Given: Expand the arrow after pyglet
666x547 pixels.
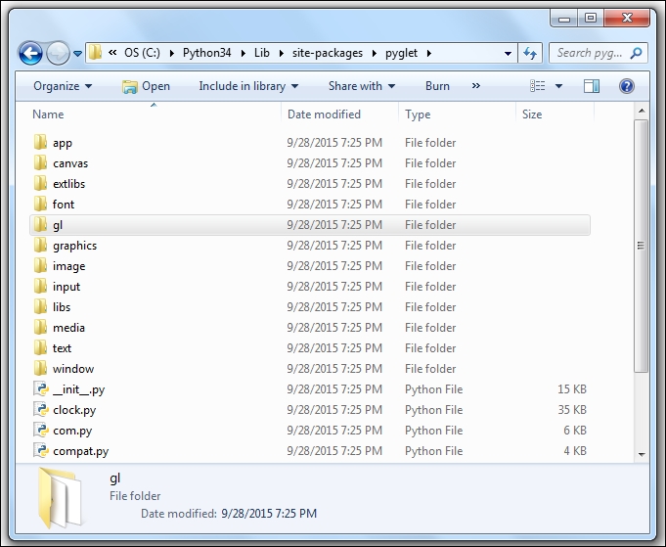Looking at the screenshot, I should (429, 53).
